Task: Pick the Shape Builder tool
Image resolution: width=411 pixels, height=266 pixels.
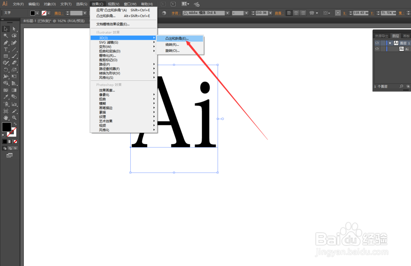Action: [6, 83]
